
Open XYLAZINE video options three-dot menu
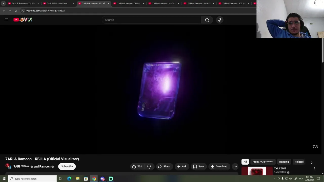click(314, 169)
